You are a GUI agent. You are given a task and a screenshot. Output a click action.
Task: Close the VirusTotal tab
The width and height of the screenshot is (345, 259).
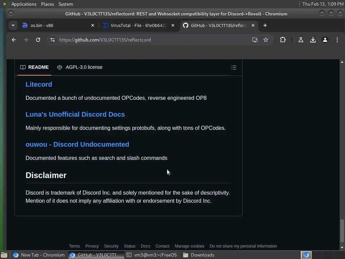pyautogui.click(x=173, y=25)
